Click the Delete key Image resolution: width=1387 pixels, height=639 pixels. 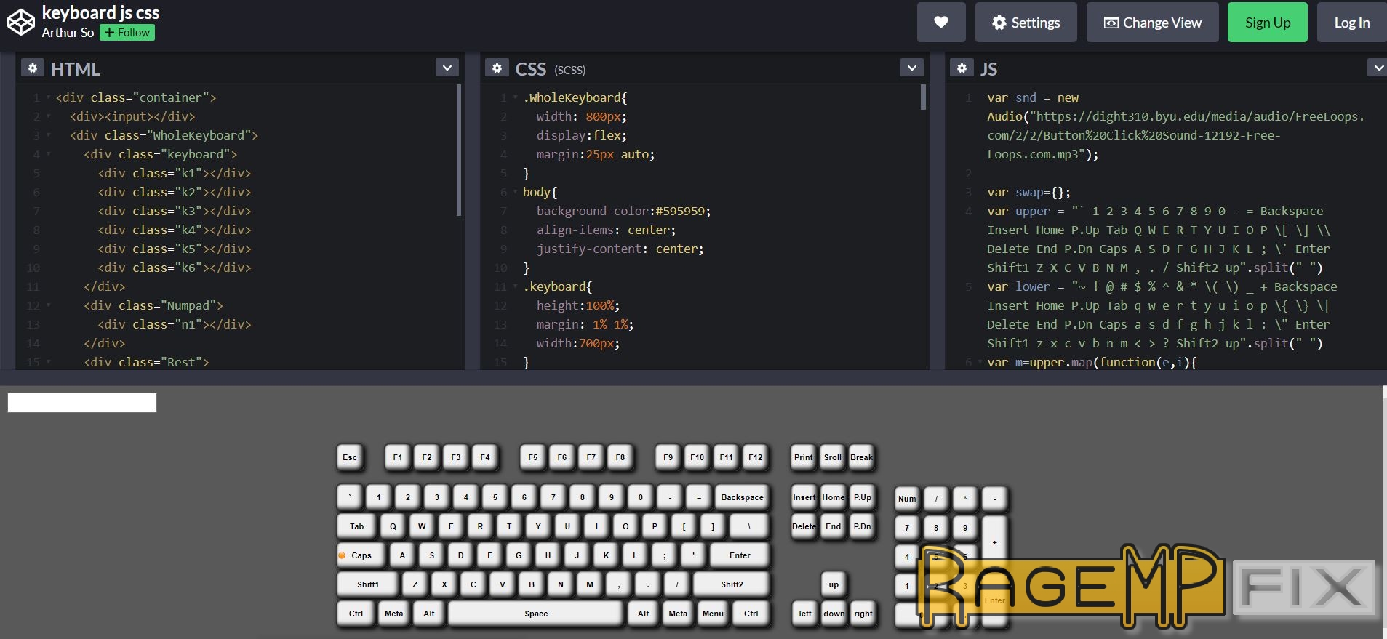coord(804,526)
